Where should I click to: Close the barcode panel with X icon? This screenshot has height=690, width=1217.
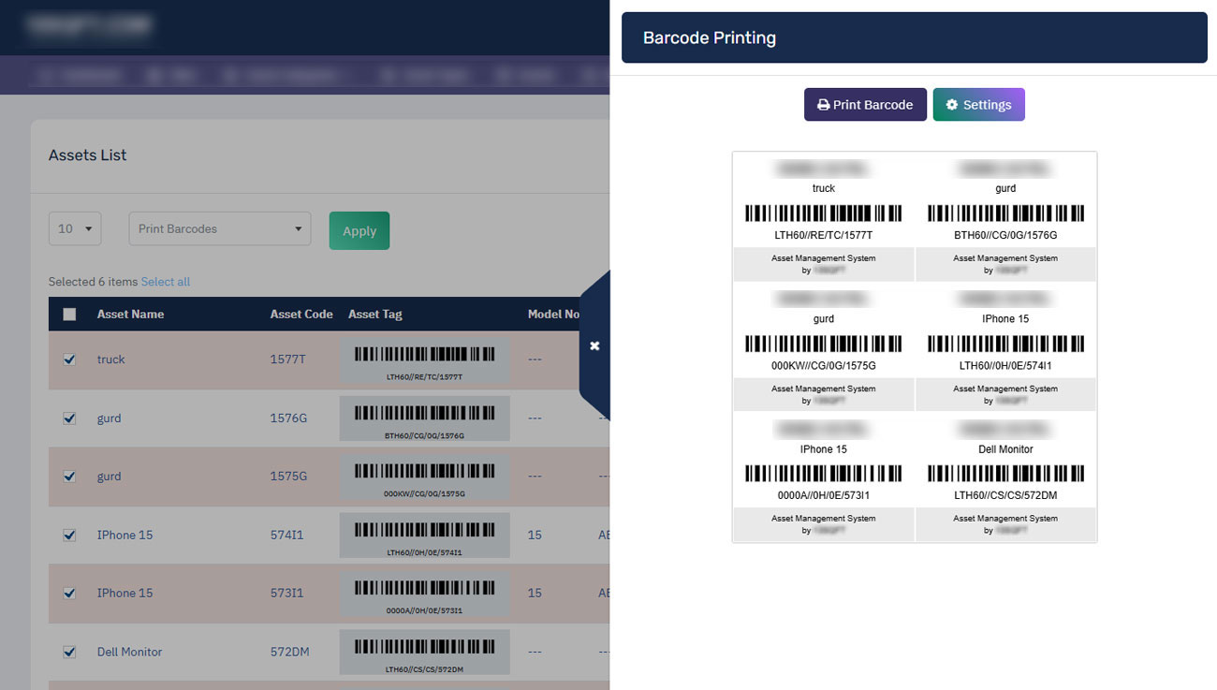(594, 345)
